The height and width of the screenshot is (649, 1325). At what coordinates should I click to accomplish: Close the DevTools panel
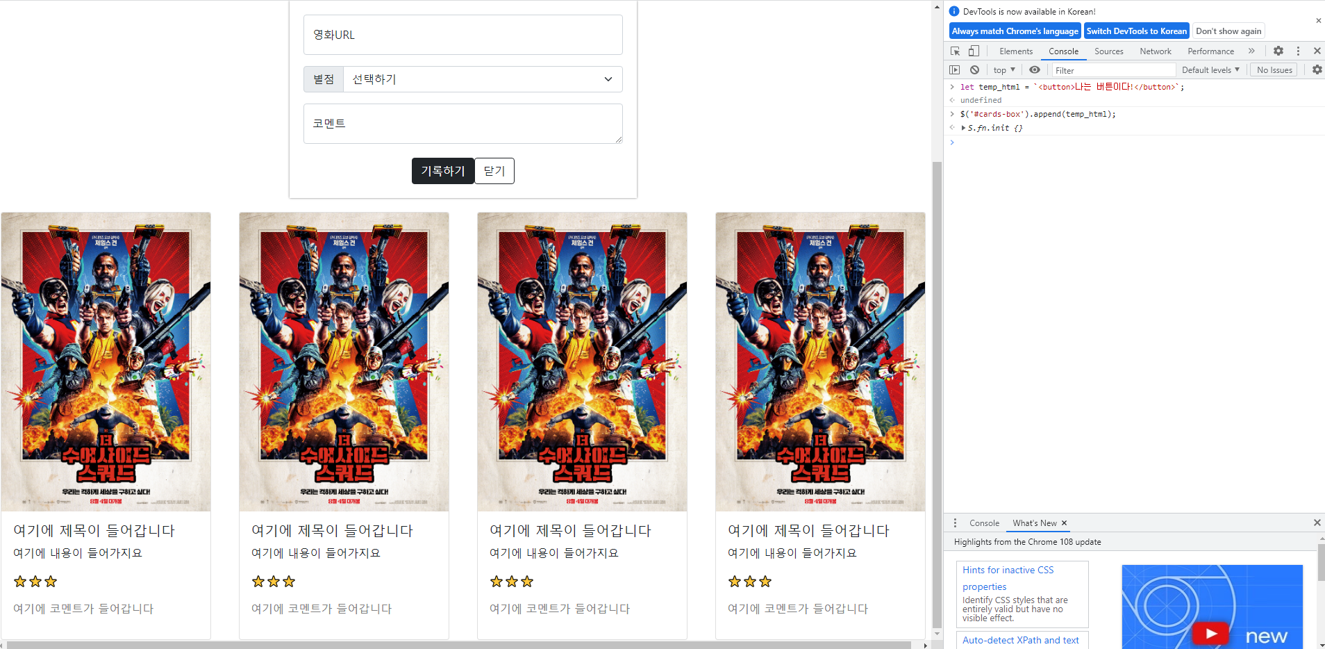(x=1317, y=51)
